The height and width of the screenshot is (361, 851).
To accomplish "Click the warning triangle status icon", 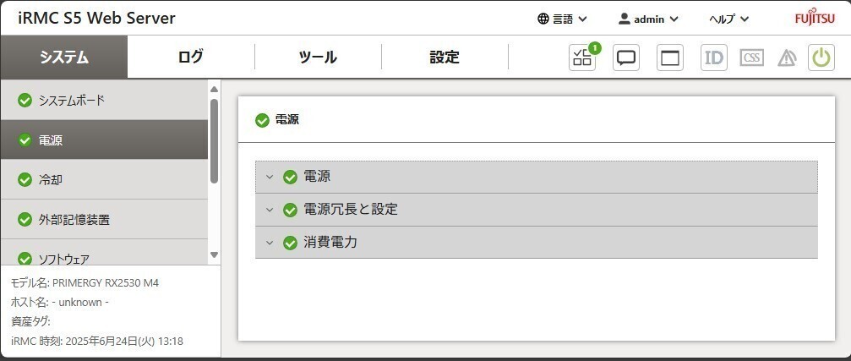I will pyautogui.click(x=787, y=57).
